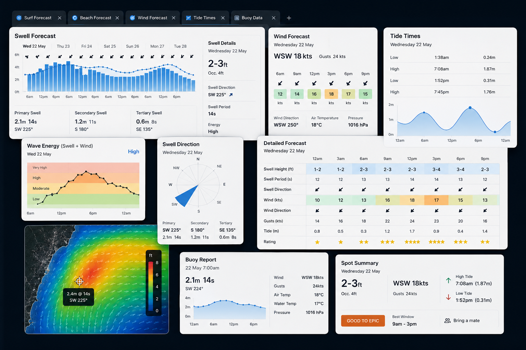Screen dimensions: 526x350
Task: Click the 3-4 swell height at 3pm
Action: pyautogui.click(x=436, y=169)
